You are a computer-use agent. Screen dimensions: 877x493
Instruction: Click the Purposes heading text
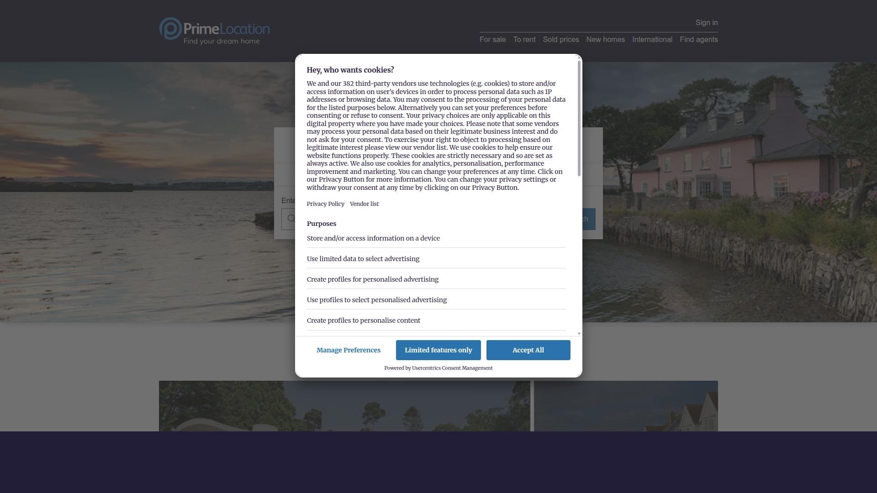[322, 224]
